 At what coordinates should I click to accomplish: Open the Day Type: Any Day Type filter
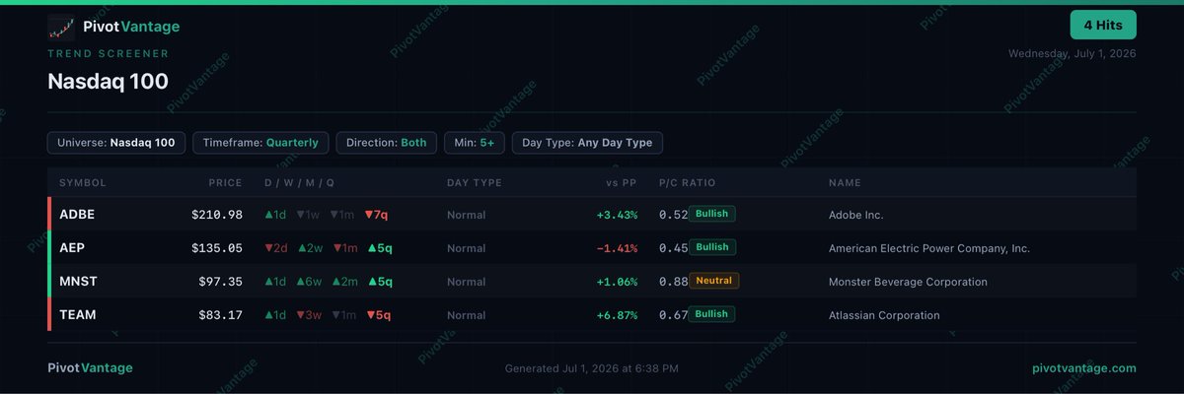[x=587, y=143]
